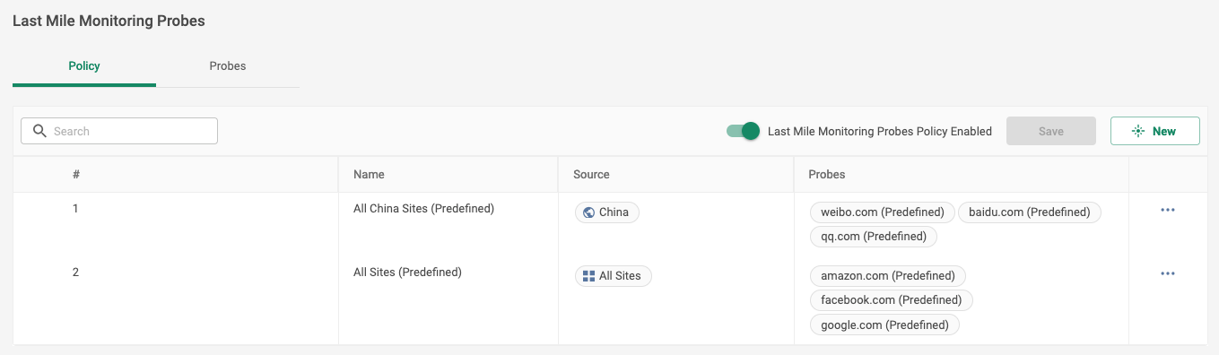The image size is (1219, 355).
Task: Select the amazon.com (Predefined) probe chip
Action: coord(888,276)
